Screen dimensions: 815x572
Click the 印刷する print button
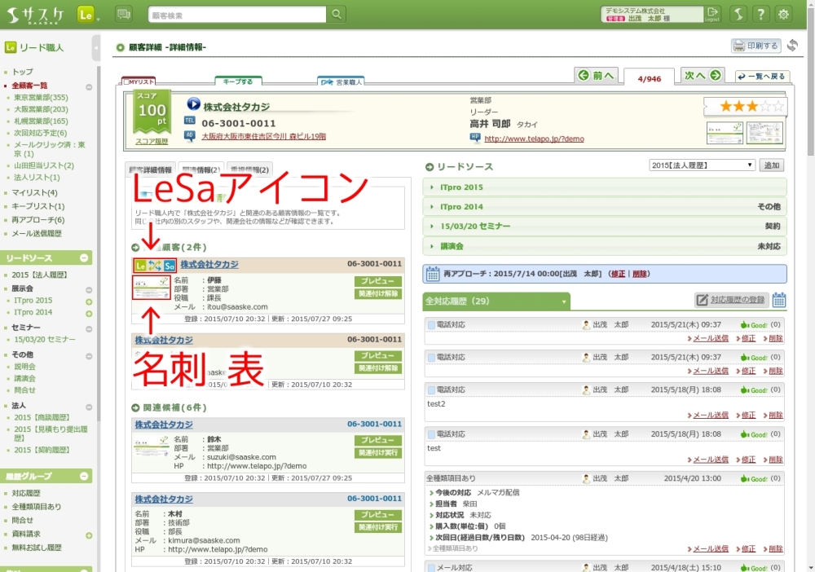(x=756, y=46)
